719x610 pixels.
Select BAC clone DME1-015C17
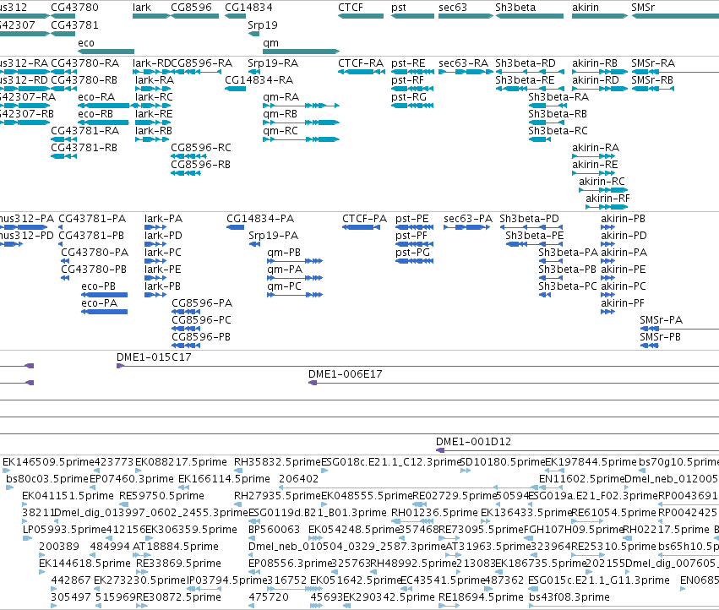[417, 366]
